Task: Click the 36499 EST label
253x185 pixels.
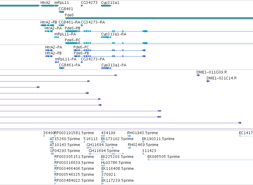Action: coord(49,133)
